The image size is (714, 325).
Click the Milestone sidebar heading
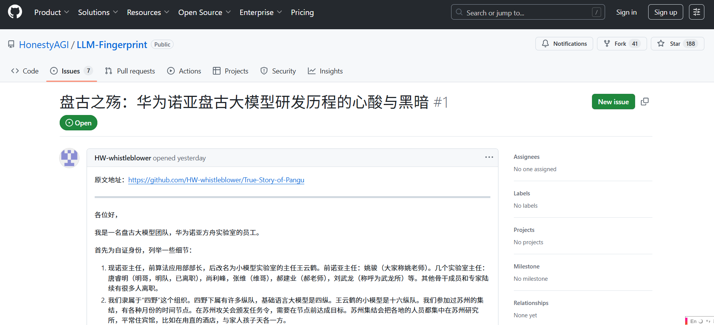pos(527,267)
